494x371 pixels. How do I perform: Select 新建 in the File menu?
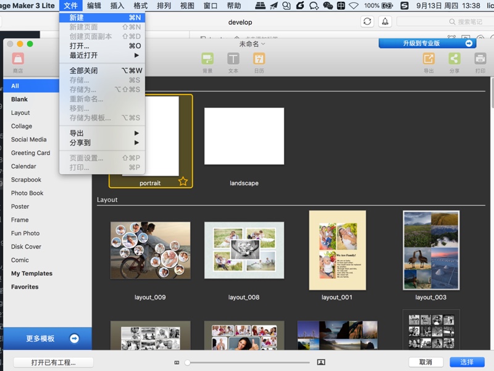click(102, 18)
